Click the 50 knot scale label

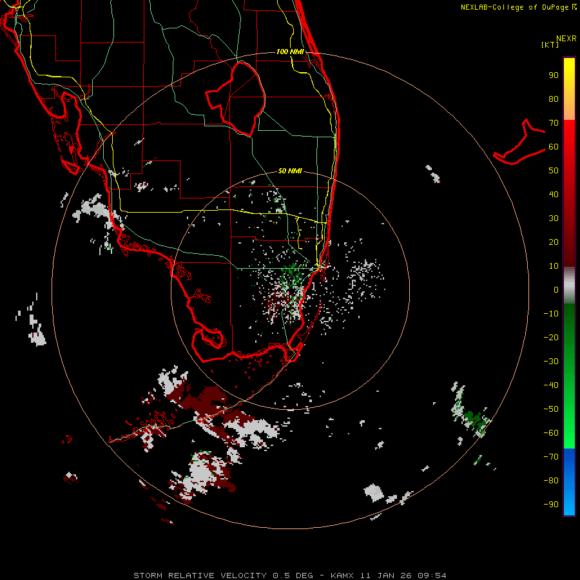pyautogui.click(x=554, y=171)
